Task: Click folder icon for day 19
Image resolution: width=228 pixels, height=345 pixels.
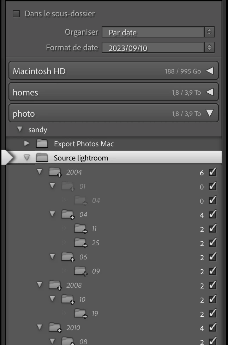Action: coord(80,314)
